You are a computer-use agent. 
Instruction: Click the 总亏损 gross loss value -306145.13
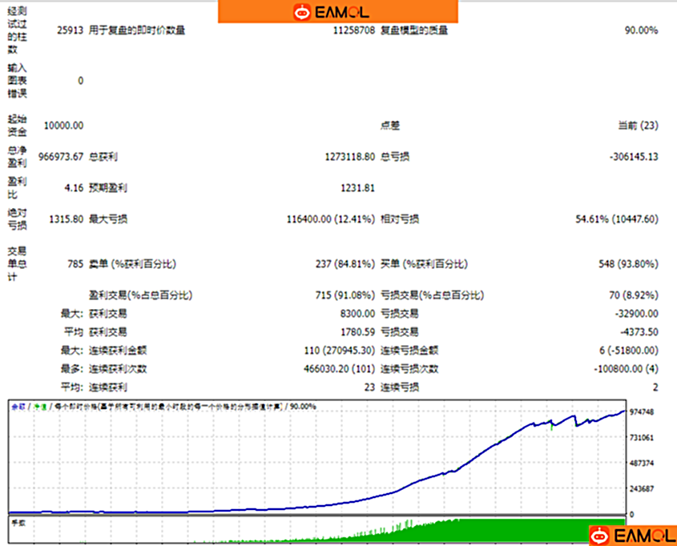coord(633,156)
